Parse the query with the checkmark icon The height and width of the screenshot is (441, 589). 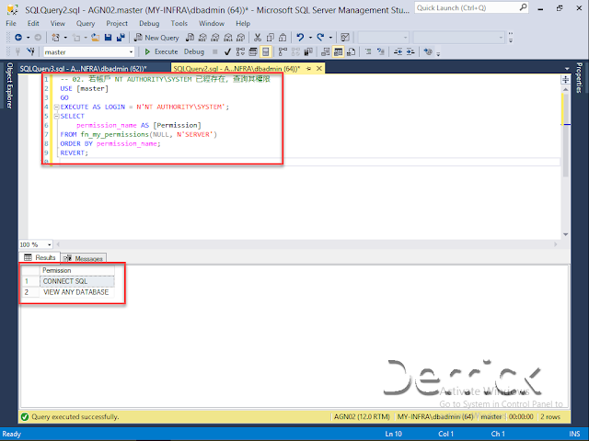[x=227, y=51]
